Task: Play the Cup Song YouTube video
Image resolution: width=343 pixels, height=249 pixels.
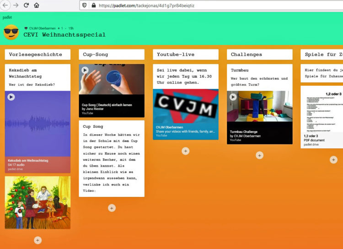Action: 85,70
